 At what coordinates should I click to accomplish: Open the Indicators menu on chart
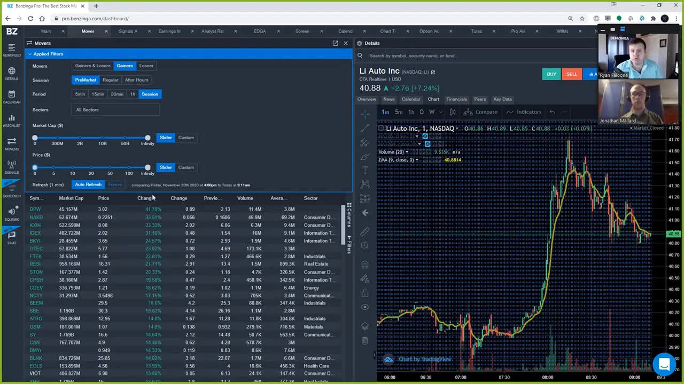click(x=524, y=112)
